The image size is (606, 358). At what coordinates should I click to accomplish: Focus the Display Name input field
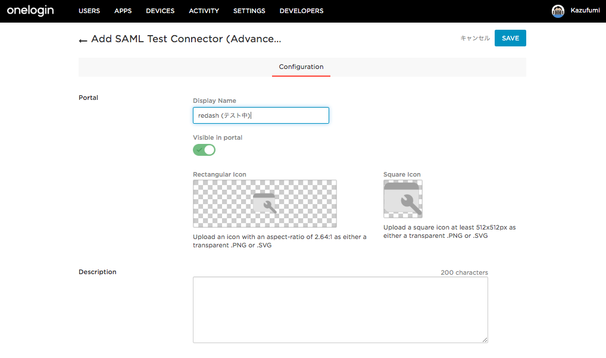coord(261,115)
